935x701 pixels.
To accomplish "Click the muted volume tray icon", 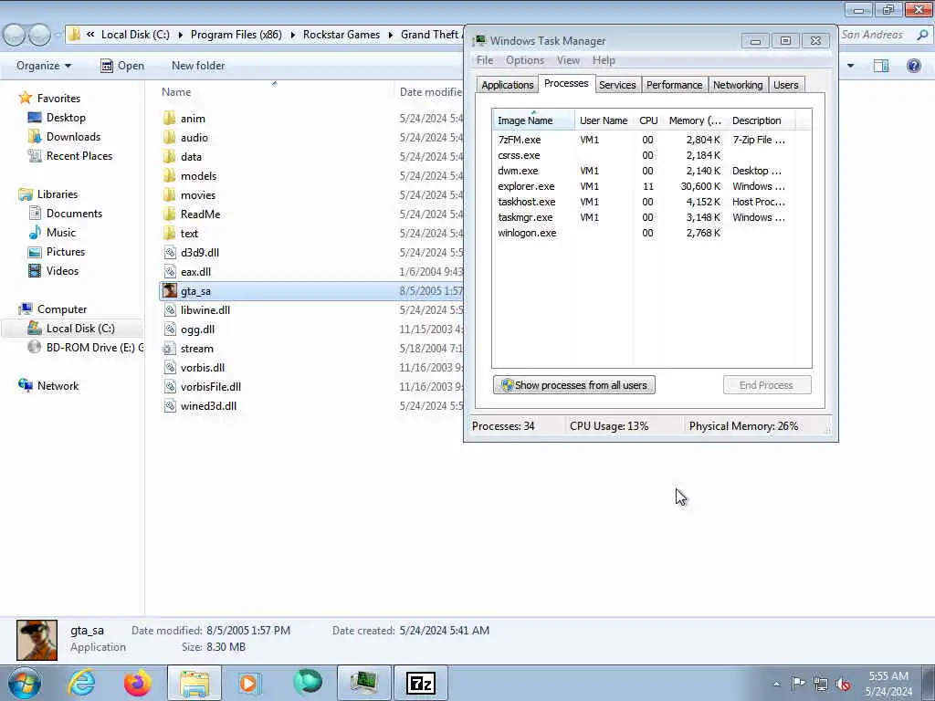I will click(x=843, y=684).
